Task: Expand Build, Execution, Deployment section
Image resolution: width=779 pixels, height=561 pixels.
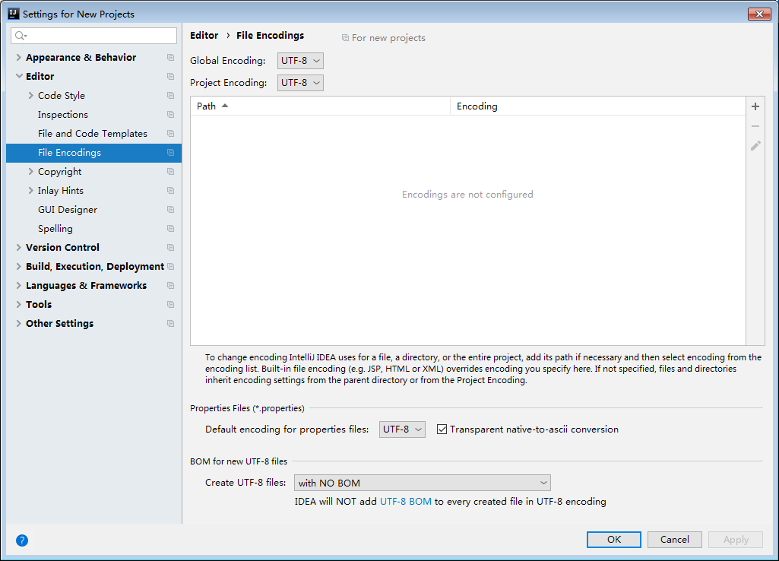Action: (x=18, y=267)
